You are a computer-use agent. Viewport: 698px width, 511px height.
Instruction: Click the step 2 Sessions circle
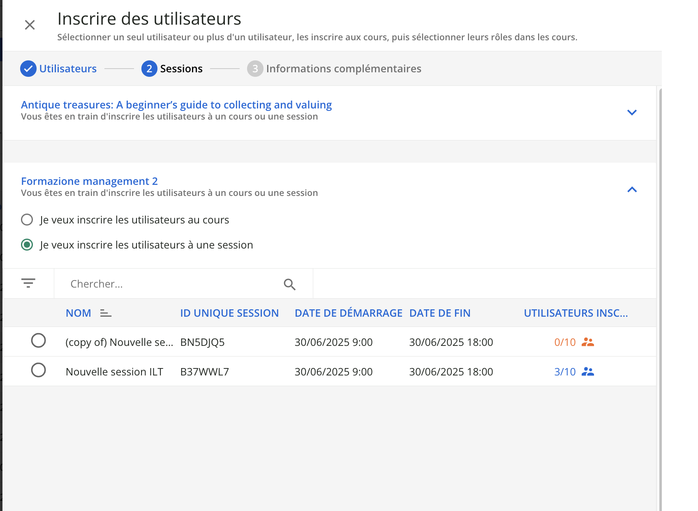(149, 69)
